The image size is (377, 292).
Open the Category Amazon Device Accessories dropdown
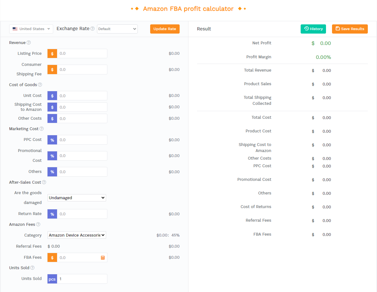pos(77,235)
